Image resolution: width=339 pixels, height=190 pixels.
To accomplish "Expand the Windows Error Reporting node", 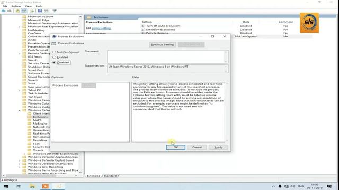I will tap(19, 167).
